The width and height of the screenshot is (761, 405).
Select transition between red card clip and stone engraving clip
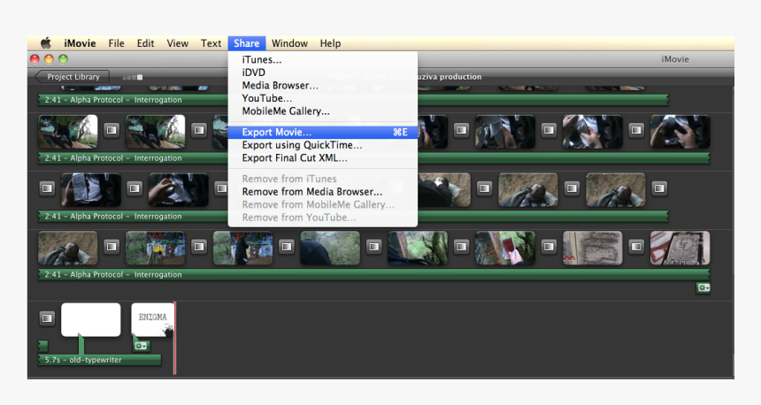coord(549,247)
